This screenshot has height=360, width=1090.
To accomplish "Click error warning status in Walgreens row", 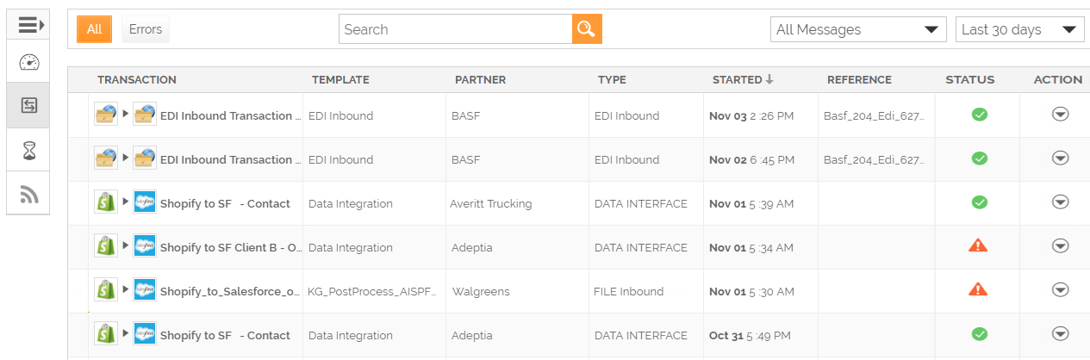I will click(x=978, y=289).
